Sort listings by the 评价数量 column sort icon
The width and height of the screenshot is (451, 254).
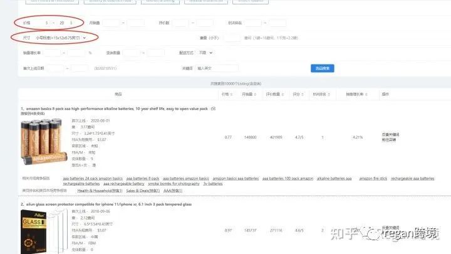(x=283, y=95)
